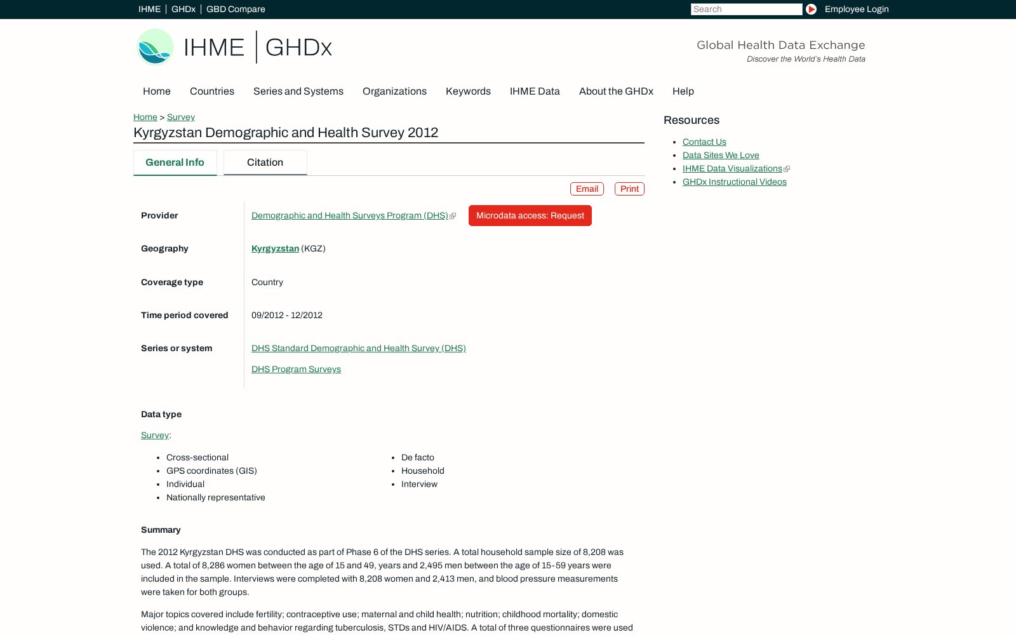Click the Nationally representative list item

[x=216, y=498]
